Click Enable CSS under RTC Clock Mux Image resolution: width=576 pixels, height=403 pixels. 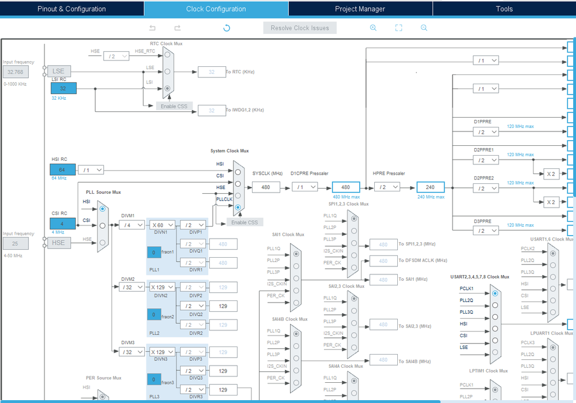(174, 106)
